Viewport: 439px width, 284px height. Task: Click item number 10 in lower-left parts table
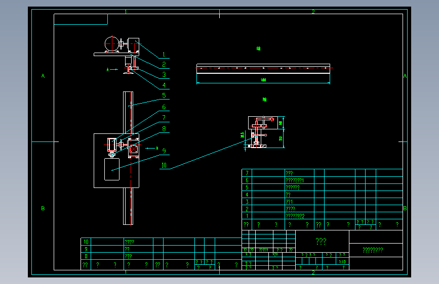[86, 242]
